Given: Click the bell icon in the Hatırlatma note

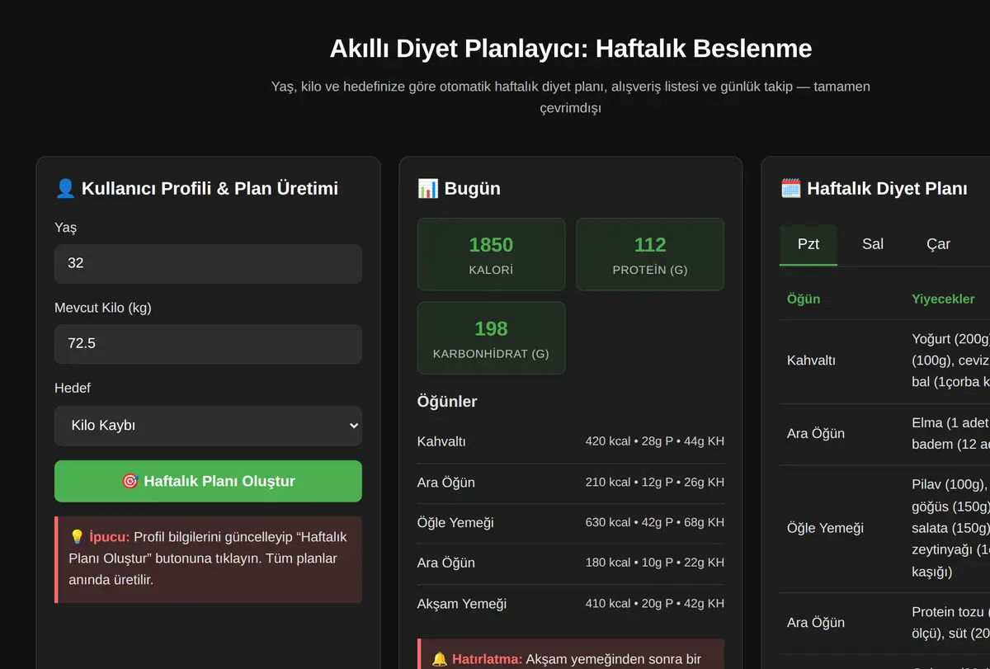Looking at the screenshot, I should pos(440,659).
